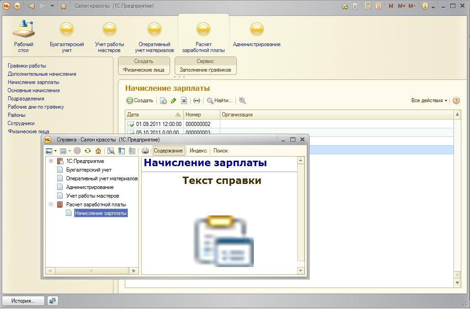Click the windows list icon beside История
This screenshot has width=470, height=309.
point(53,301)
